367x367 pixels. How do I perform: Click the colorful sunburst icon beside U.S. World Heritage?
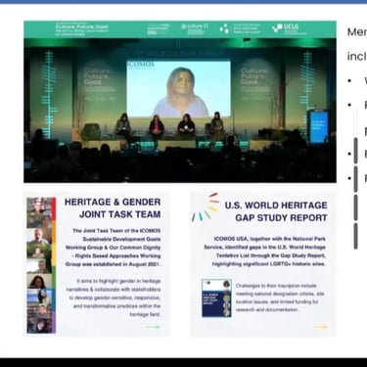(206, 207)
